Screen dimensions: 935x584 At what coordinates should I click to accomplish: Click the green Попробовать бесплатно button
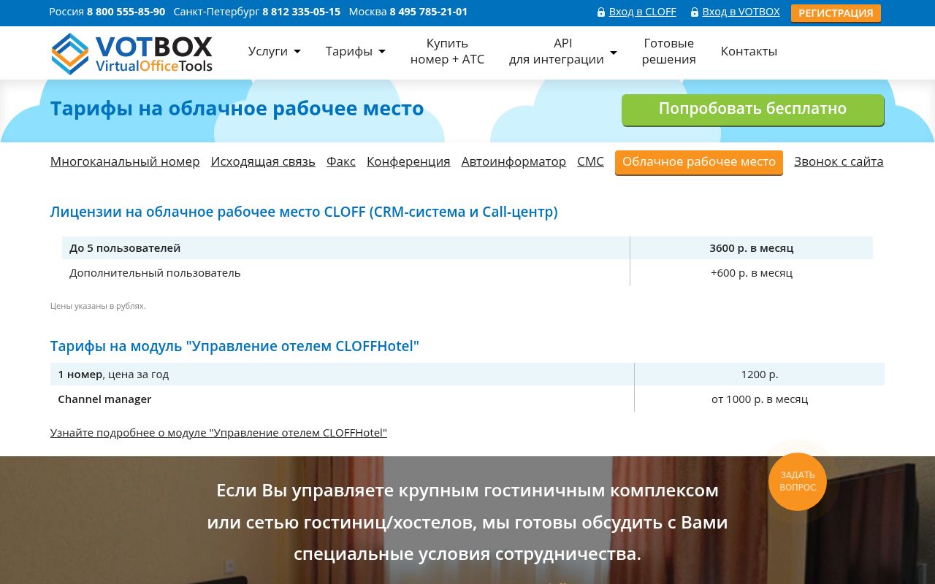click(752, 109)
